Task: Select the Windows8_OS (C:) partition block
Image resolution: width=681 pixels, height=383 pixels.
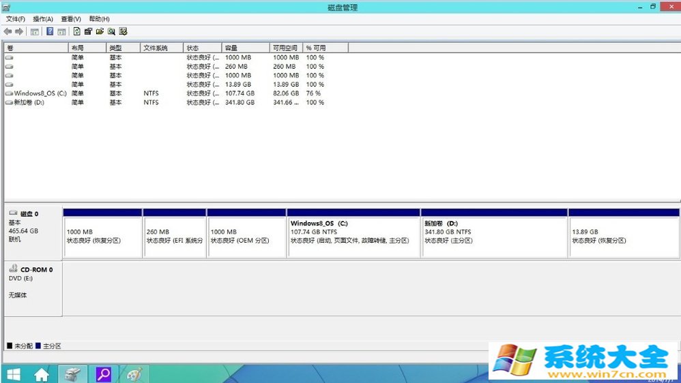Action: click(353, 233)
